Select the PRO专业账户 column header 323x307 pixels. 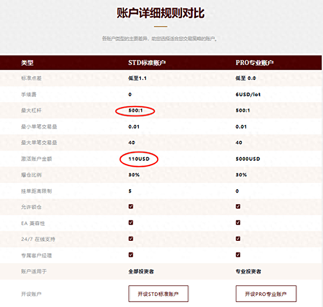point(255,63)
